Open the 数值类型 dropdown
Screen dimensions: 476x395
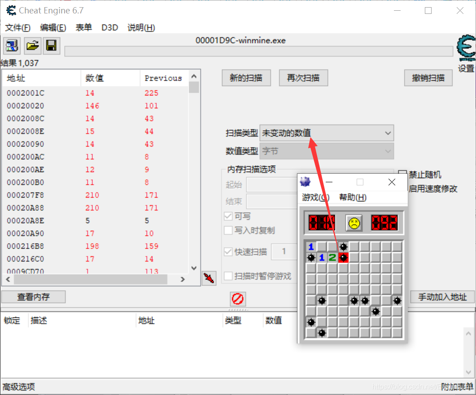pyautogui.click(x=327, y=151)
